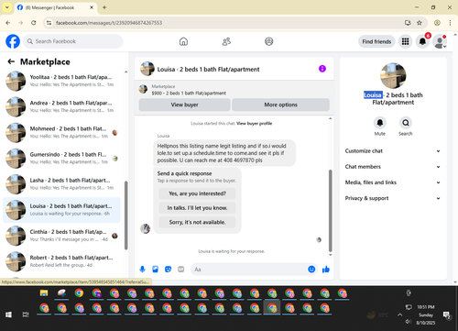Open Task View on the taskbar
Image resolution: width=458 pixels, height=331 pixels.
click(x=26, y=314)
